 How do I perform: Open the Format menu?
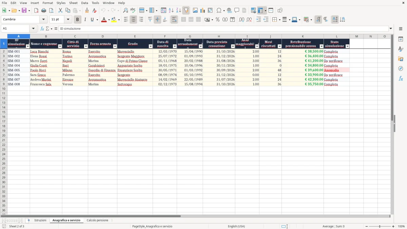pyautogui.click(x=48, y=3)
